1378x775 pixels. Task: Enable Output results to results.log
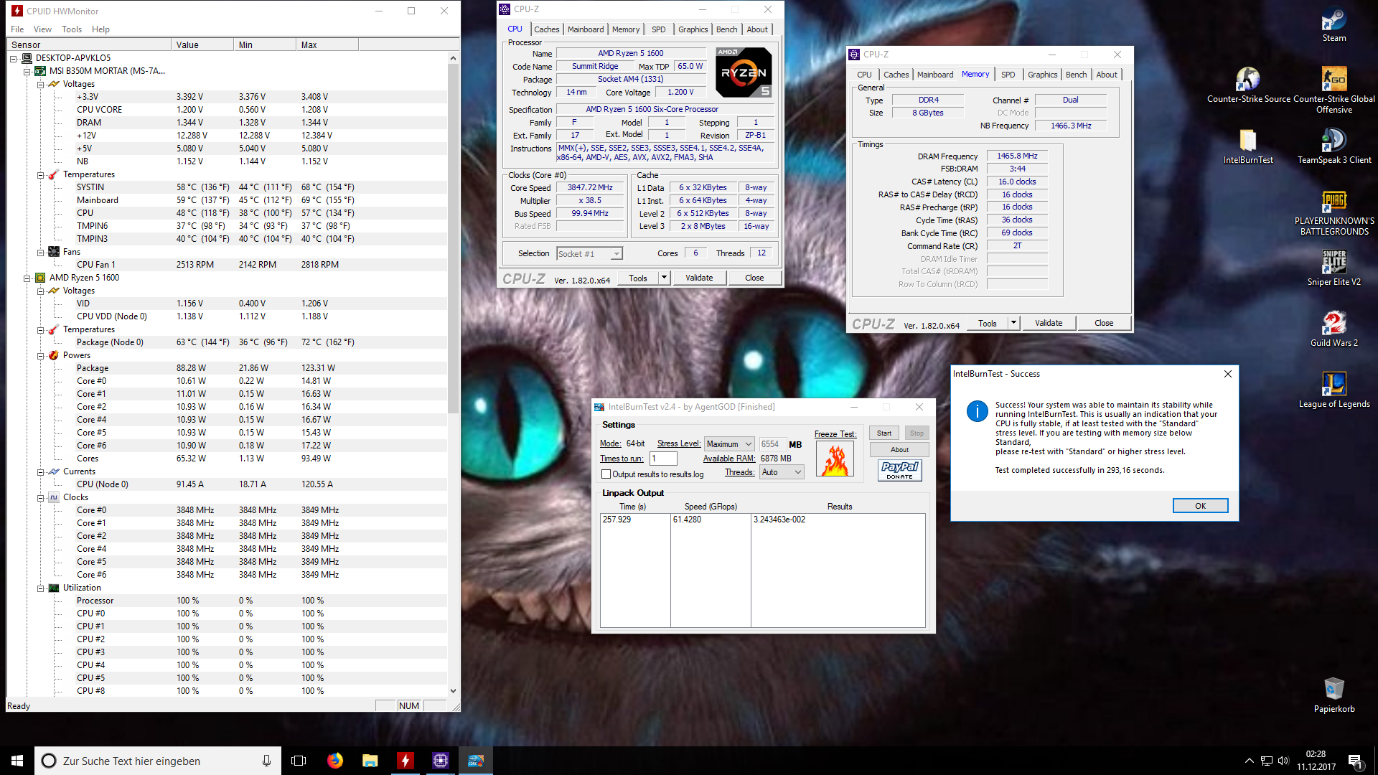(606, 474)
